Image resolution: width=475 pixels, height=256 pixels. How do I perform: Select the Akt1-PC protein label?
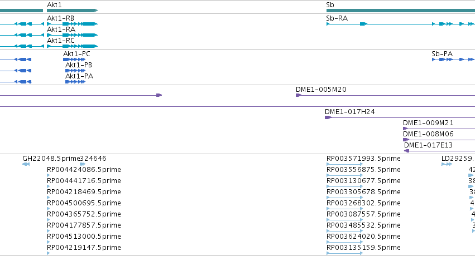point(76,54)
